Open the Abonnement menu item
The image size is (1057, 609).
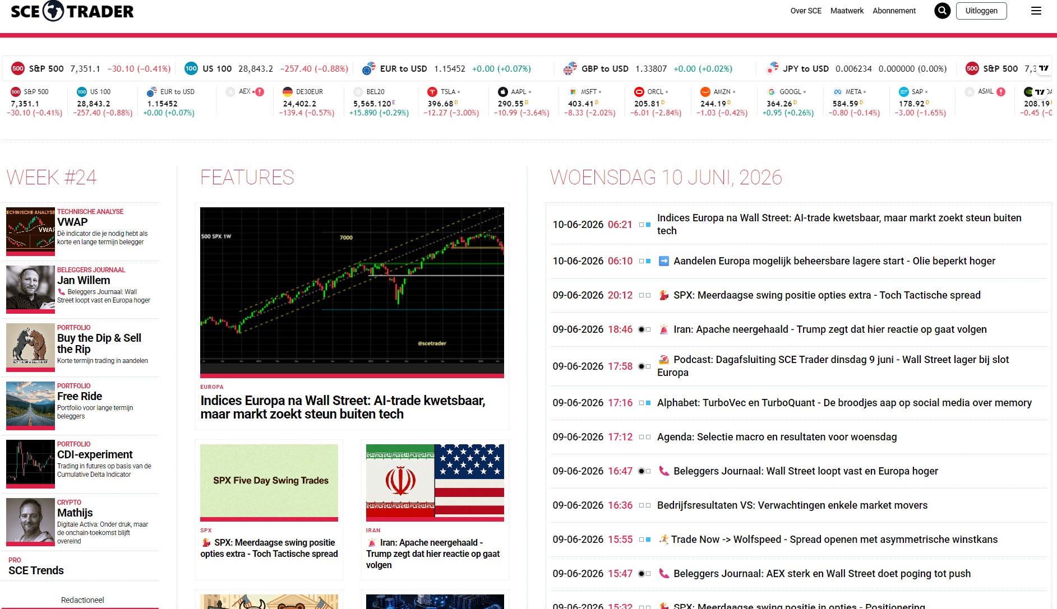[894, 11]
